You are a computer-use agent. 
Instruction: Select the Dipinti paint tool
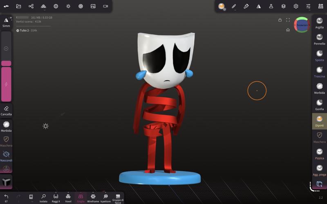click(x=319, y=121)
